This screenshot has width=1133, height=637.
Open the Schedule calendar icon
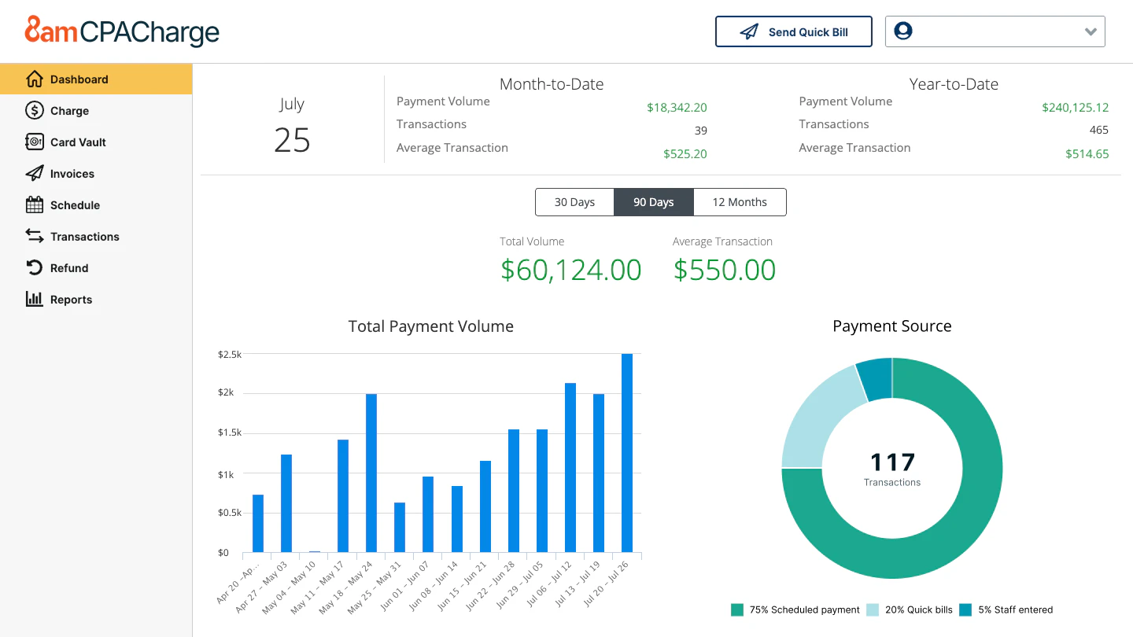(x=35, y=204)
